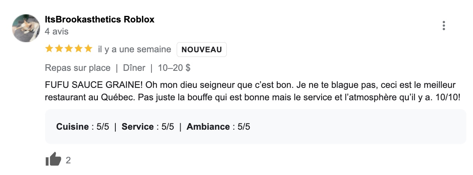
Task: Click the "il y a une semaine" timestamp
Action: [x=134, y=49]
